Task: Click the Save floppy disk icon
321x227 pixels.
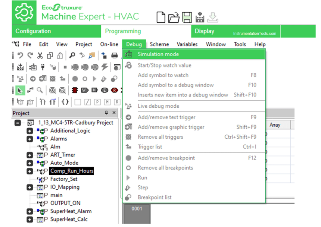Action: pyautogui.click(x=187, y=17)
